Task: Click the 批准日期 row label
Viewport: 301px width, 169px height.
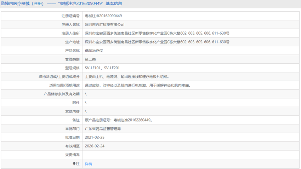Action: click(x=72, y=138)
